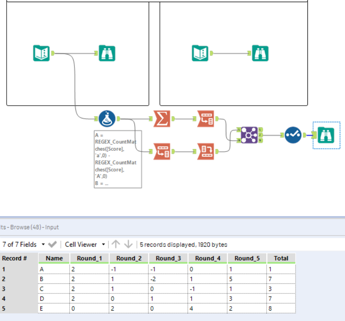This screenshot has height=321, width=345.
Task: Click Round_5 value 3 in row D
Action: click(x=247, y=299)
